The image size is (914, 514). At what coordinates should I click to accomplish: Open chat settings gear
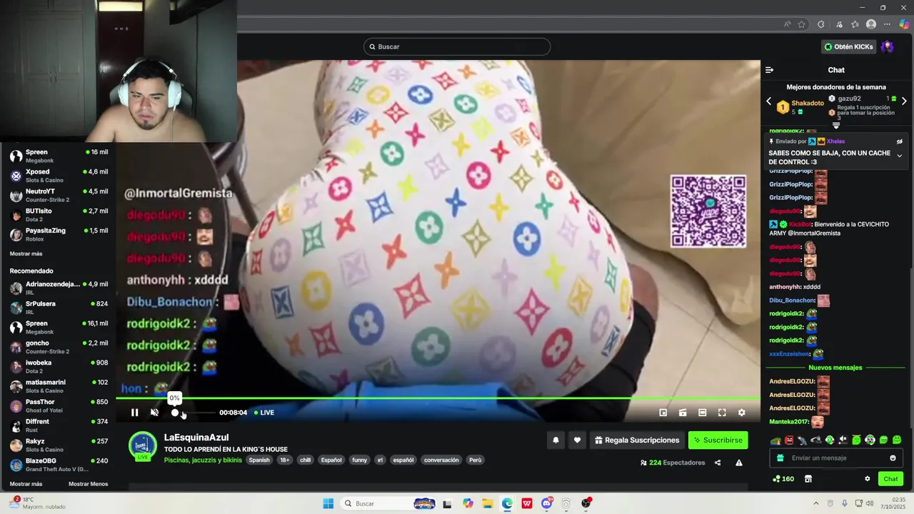click(868, 479)
